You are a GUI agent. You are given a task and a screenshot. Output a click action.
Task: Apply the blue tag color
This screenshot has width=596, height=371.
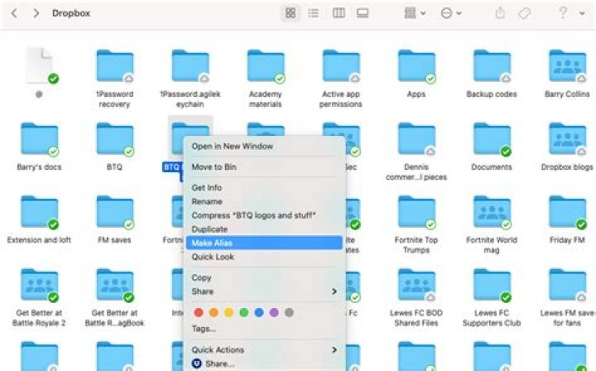259,312
